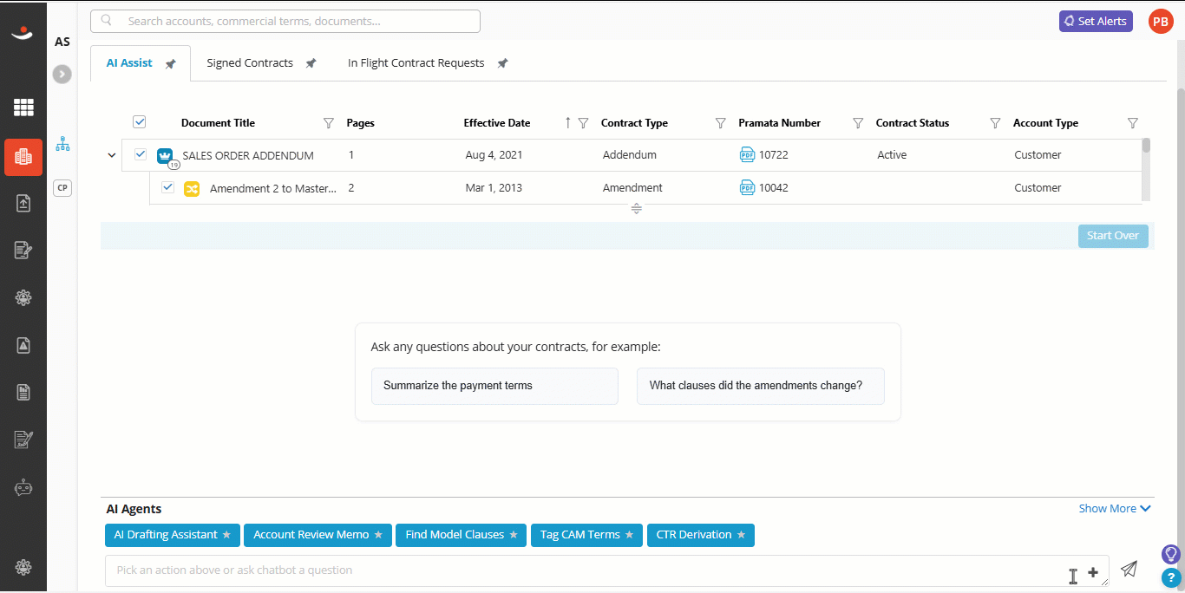Expand the side panel arrow button
Screen dimensions: 1185x593
click(62, 75)
